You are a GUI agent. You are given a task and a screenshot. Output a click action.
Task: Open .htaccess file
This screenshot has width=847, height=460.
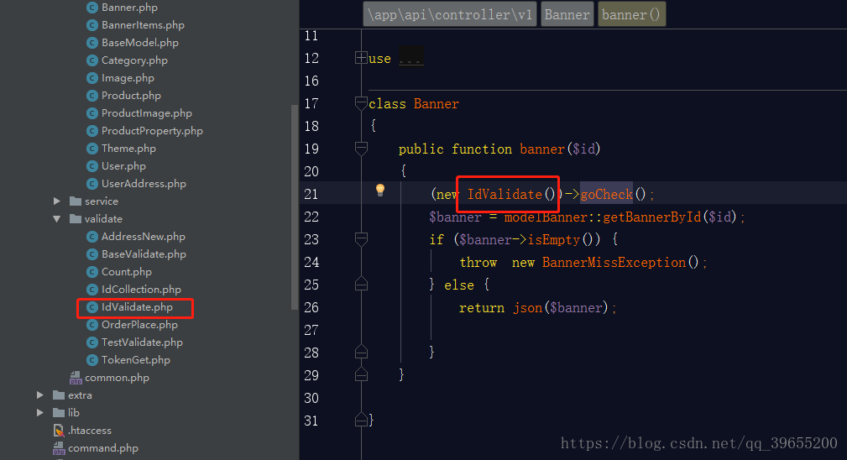point(90,431)
